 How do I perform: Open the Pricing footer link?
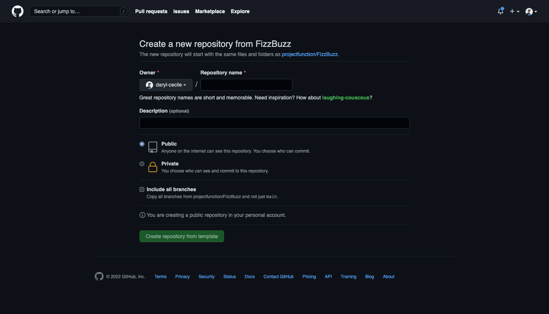tap(309, 276)
